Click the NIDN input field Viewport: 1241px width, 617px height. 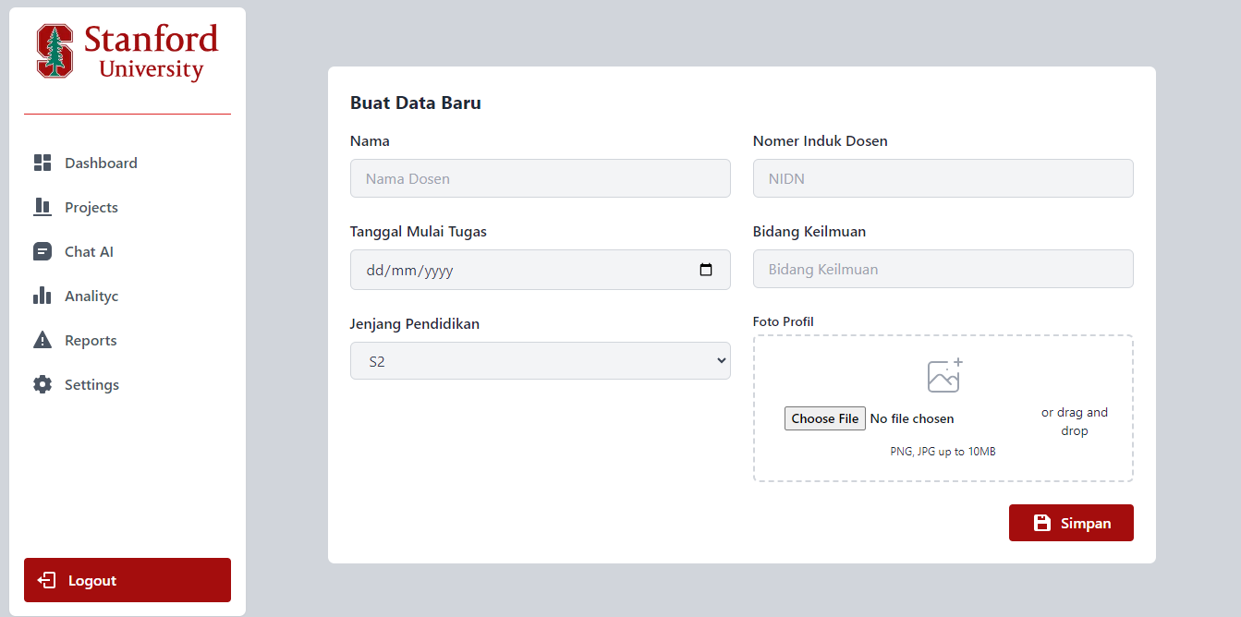click(x=943, y=178)
